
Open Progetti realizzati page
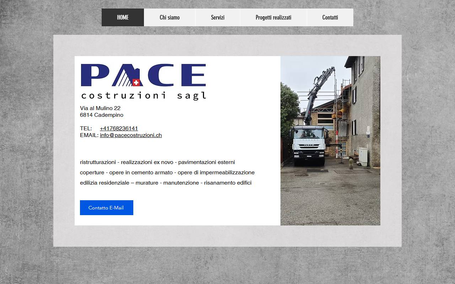273,17
